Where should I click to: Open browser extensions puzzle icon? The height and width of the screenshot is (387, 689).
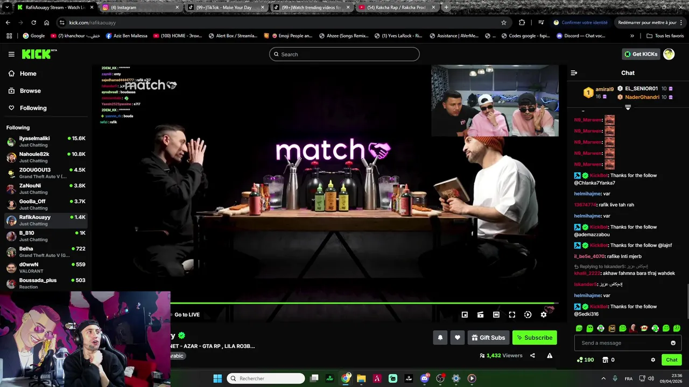click(x=522, y=23)
